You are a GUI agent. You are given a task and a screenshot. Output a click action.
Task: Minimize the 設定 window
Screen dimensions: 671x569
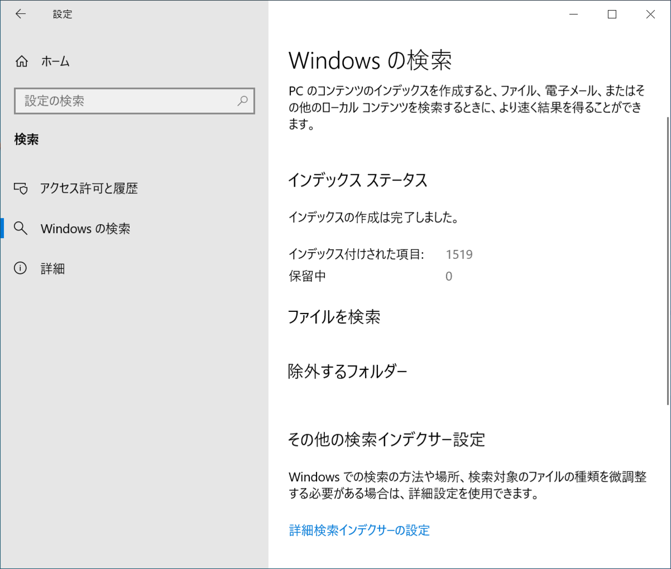click(x=574, y=15)
